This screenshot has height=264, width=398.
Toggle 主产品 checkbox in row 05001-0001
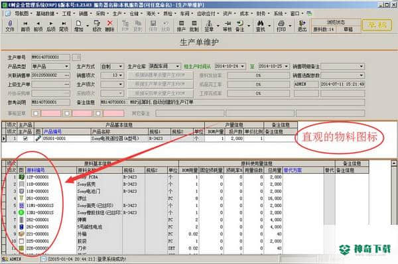coord(25,139)
